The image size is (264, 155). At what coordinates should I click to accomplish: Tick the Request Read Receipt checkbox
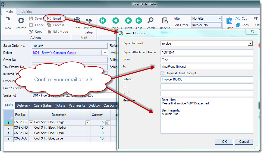point(162,73)
